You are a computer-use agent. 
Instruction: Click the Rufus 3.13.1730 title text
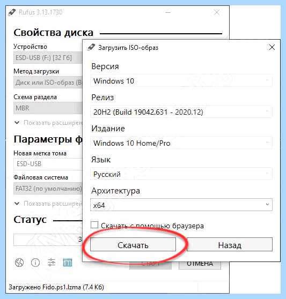(x=40, y=12)
